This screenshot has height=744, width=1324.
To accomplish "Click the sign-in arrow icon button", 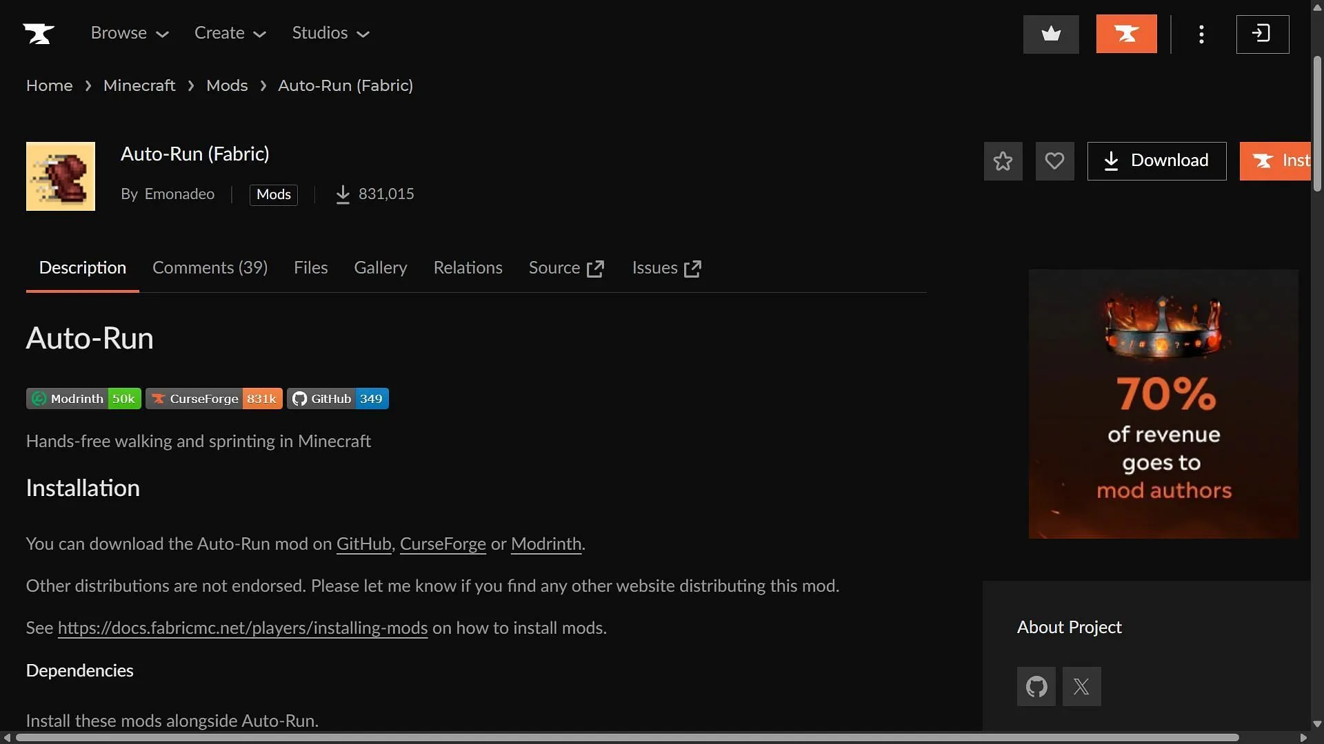I will coord(1263,34).
